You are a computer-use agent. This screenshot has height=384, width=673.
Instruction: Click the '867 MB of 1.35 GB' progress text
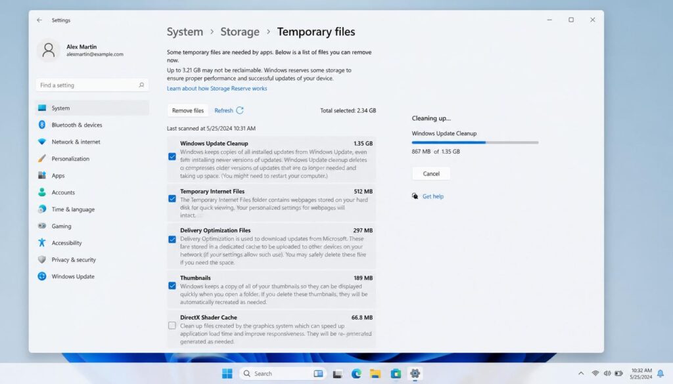pos(436,152)
